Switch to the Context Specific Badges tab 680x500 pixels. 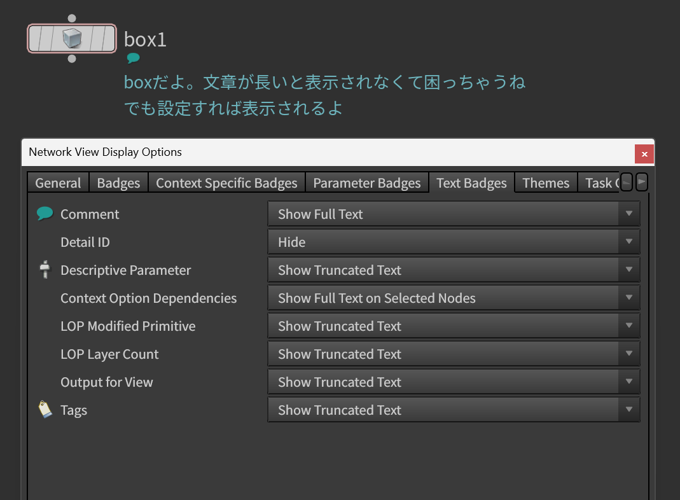226,183
